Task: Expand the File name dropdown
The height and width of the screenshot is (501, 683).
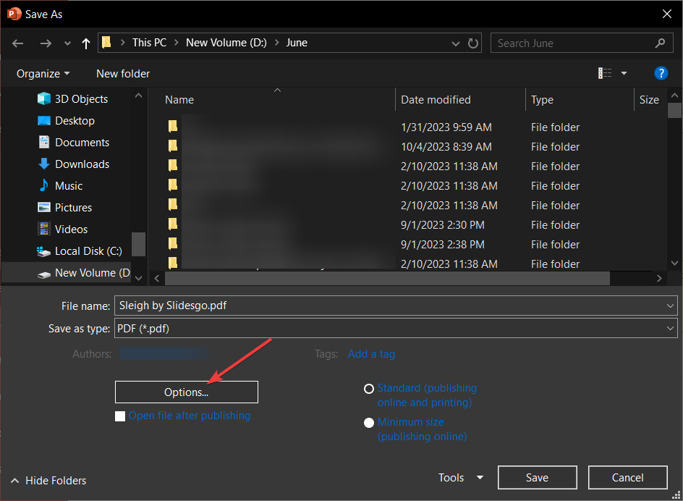Action: [x=670, y=306]
